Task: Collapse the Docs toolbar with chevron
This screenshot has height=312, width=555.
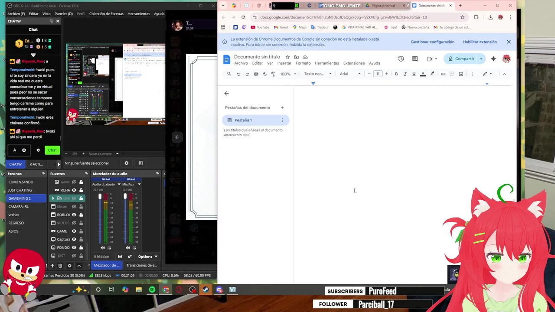Action: click(504, 74)
